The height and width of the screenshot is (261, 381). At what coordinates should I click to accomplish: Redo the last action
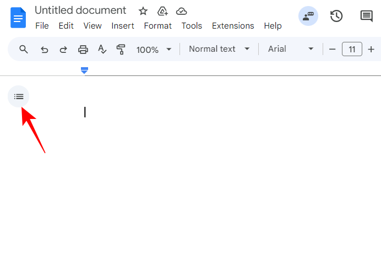coord(63,50)
